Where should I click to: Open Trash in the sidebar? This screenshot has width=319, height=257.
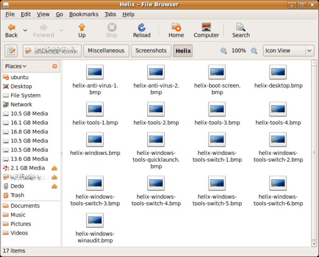tap(17, 195)
